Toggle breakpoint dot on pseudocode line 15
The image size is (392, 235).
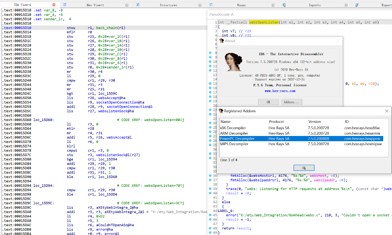[211, 84]
